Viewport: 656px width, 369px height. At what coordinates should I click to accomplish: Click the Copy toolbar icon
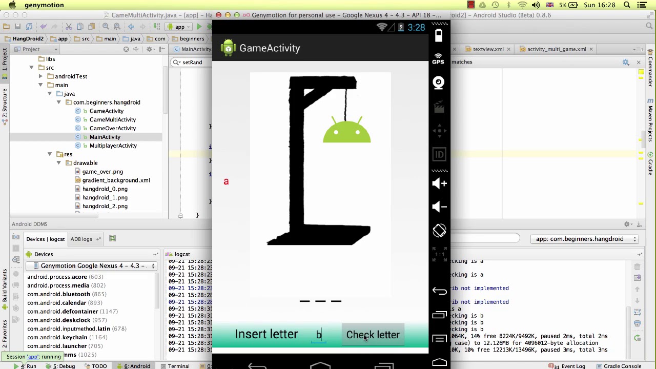pyautogui.click(x=80, y=27)
